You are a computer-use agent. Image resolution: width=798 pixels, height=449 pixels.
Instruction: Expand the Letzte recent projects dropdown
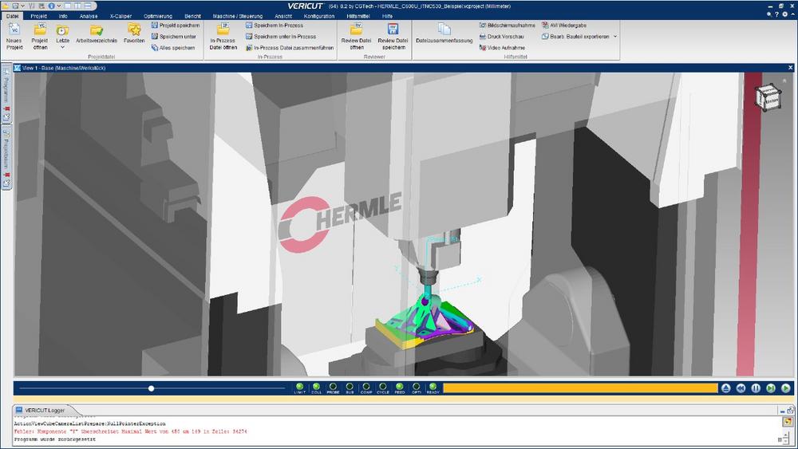[x=62, y=47]
